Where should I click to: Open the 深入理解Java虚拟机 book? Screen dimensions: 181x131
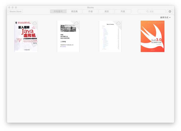(26, 36)
